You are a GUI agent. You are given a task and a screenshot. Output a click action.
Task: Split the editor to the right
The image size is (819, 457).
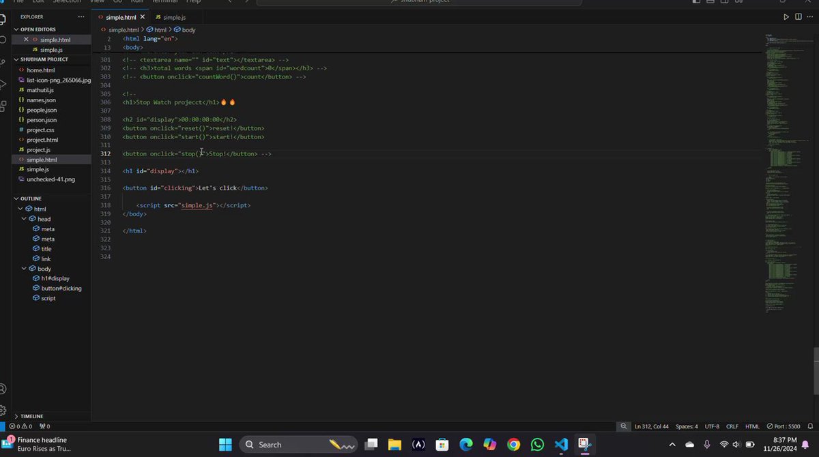pos(798,16)
